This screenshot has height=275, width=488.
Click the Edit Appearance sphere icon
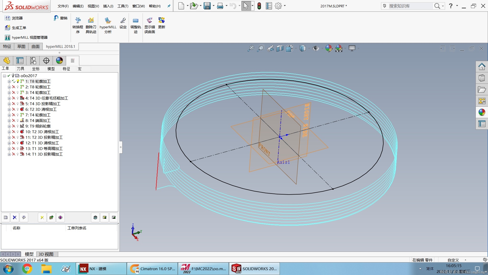click(329, 48)
